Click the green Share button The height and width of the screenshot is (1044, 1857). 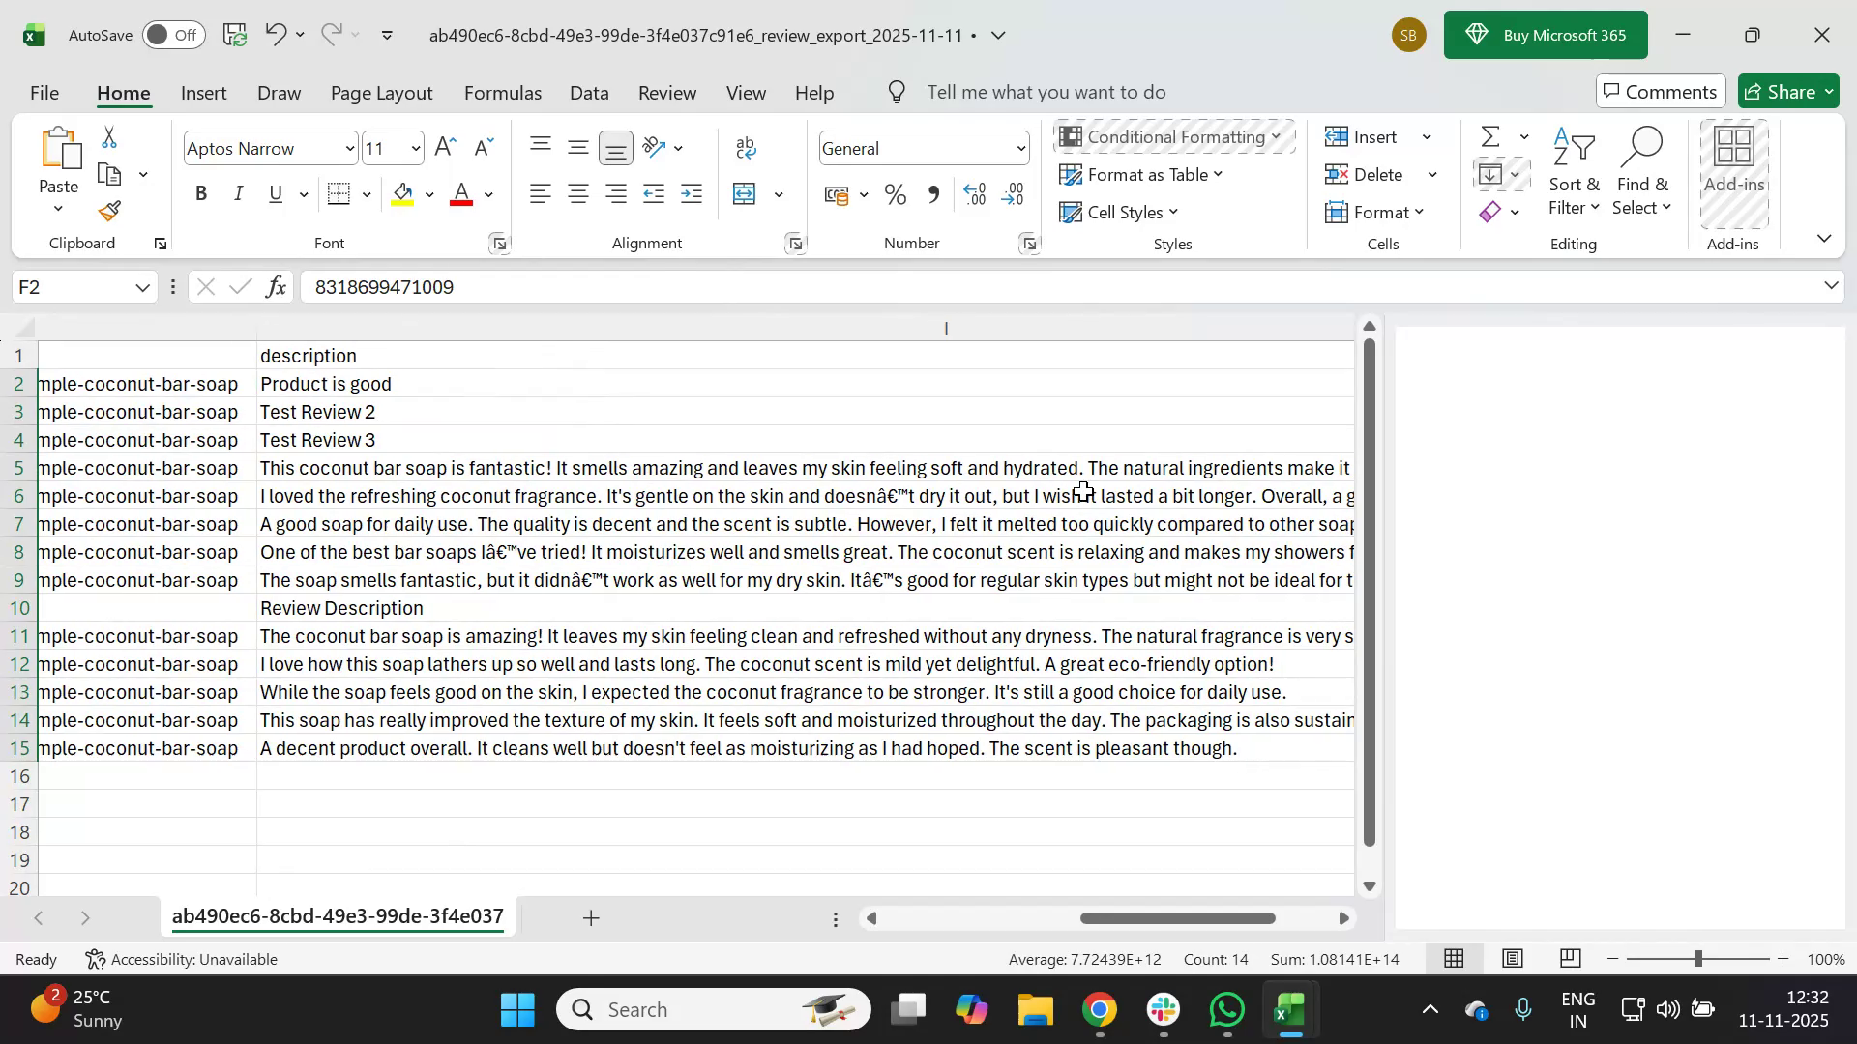point(1787,91)
